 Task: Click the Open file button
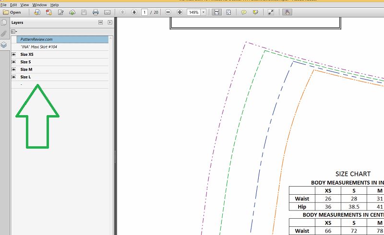click(x=12, y=12)
